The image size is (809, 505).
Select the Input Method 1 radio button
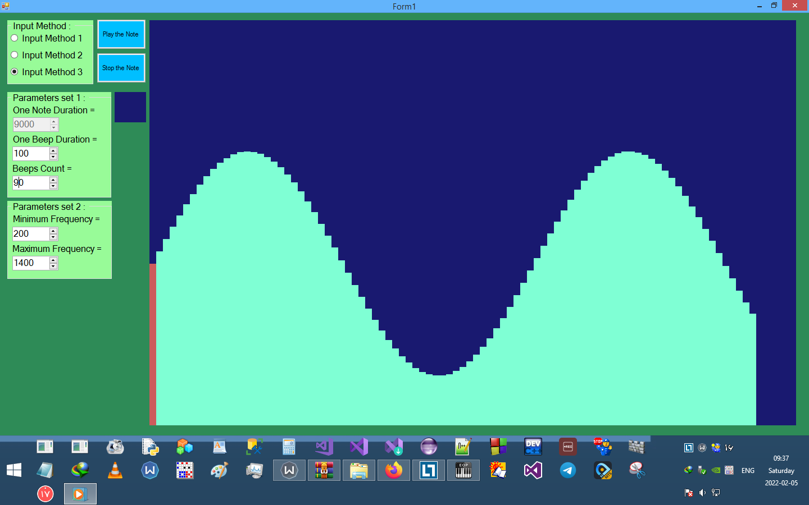(x=15, y=38)
